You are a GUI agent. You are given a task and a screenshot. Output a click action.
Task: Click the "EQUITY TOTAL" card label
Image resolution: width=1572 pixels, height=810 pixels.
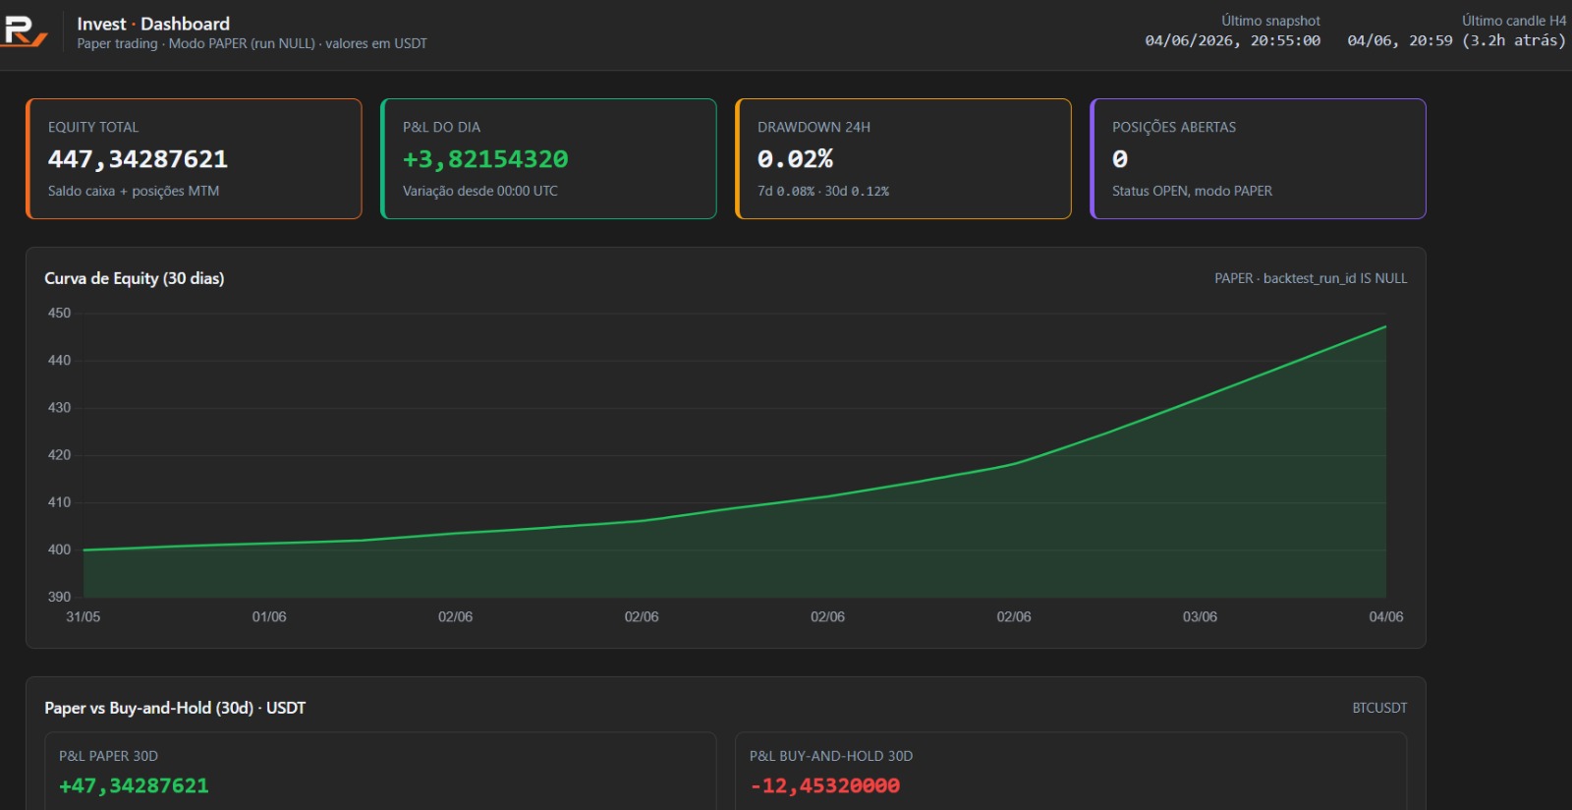(93, 127)
